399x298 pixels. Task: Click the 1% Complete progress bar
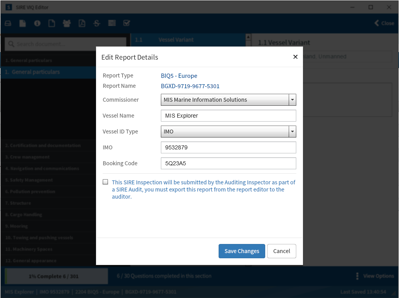tap(56, 276)
